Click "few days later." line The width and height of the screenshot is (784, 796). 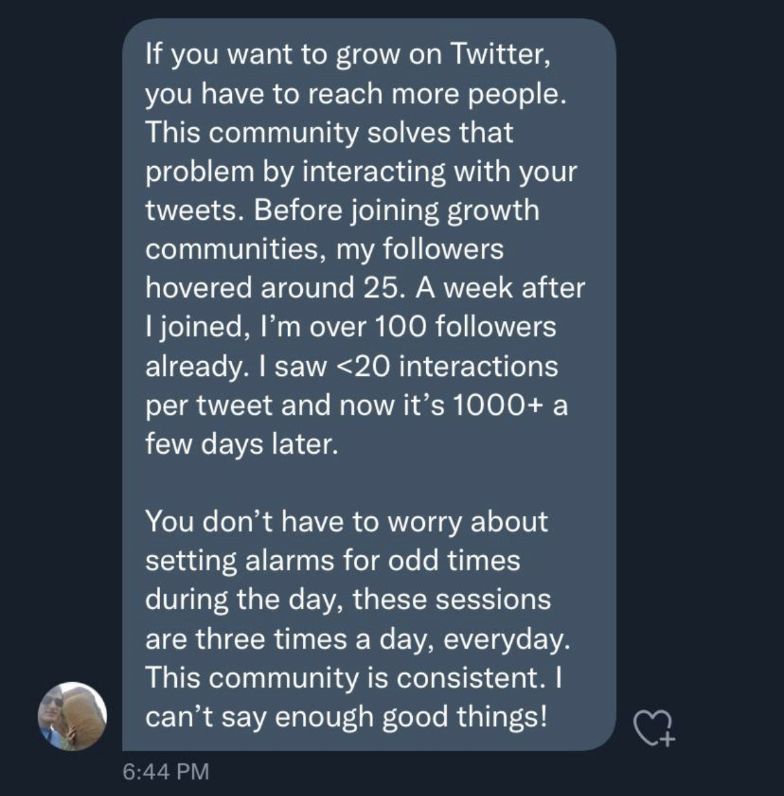point(241,444)
